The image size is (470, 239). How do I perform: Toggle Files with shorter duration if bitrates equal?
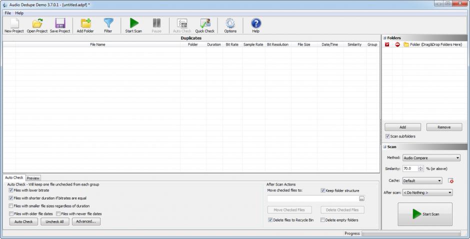[11, 198]
